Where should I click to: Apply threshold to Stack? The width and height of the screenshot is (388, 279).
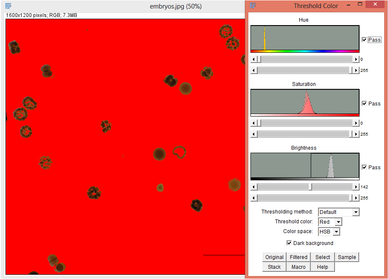coord(274,267)
